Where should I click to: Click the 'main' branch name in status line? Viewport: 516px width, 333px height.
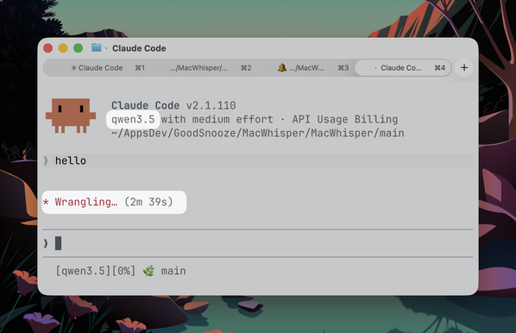173,271
